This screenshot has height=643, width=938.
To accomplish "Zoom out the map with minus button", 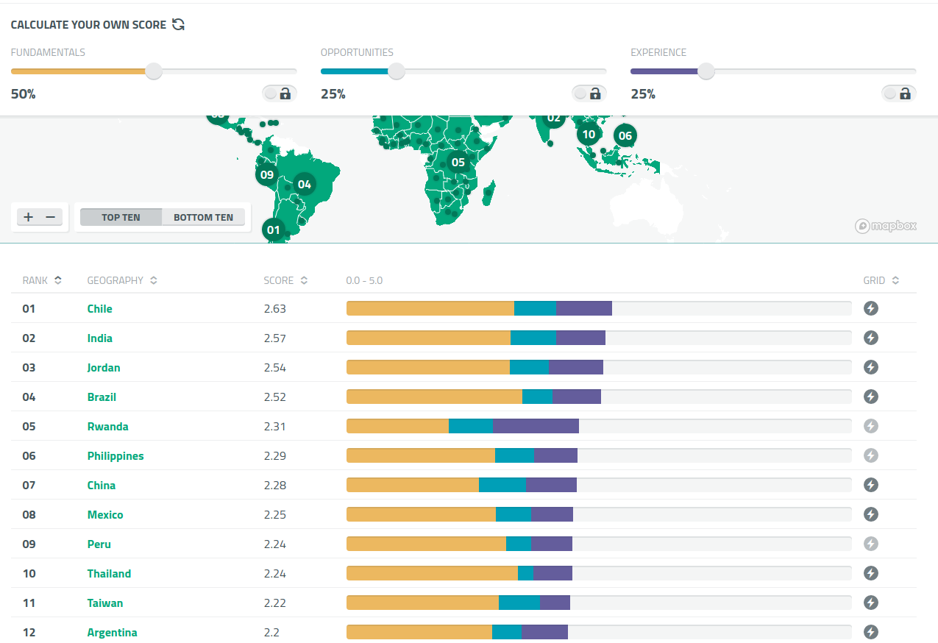I will click(50, 217).
